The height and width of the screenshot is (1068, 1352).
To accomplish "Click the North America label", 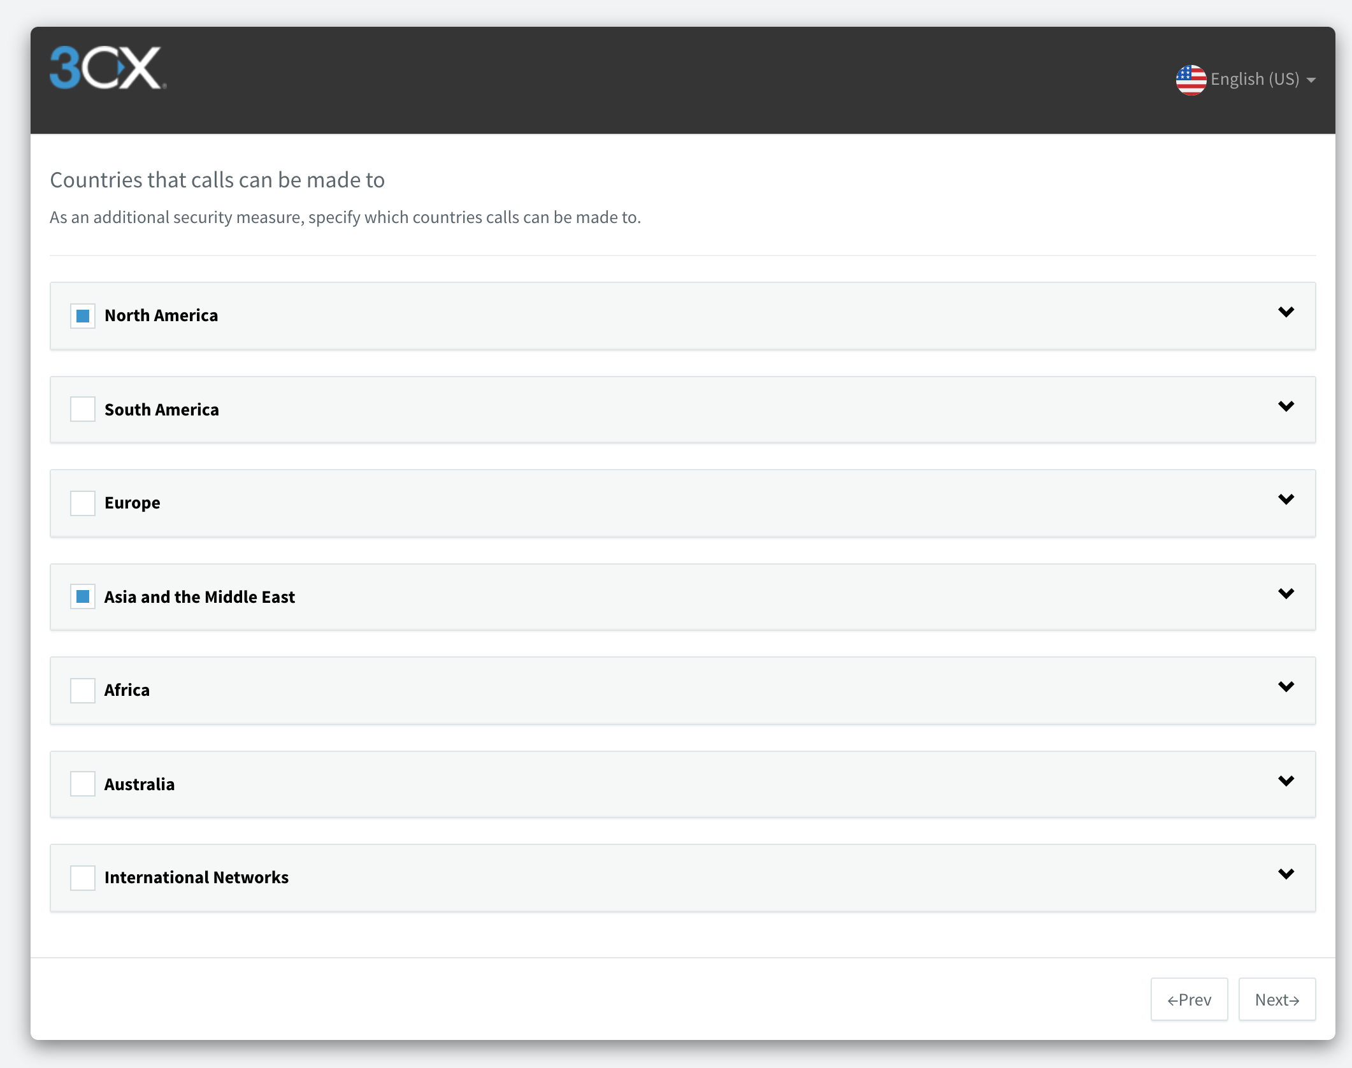I will 161,315.
